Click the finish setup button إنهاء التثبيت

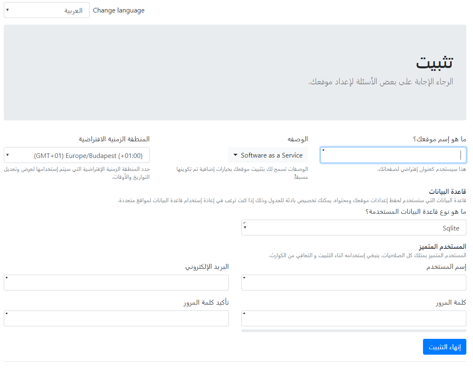coord(444,347)
